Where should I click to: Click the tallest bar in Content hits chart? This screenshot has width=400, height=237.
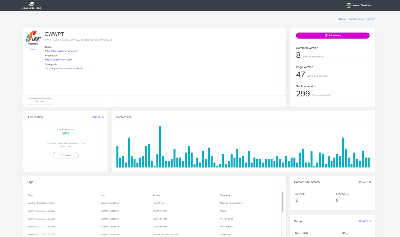tap(160, 146)
